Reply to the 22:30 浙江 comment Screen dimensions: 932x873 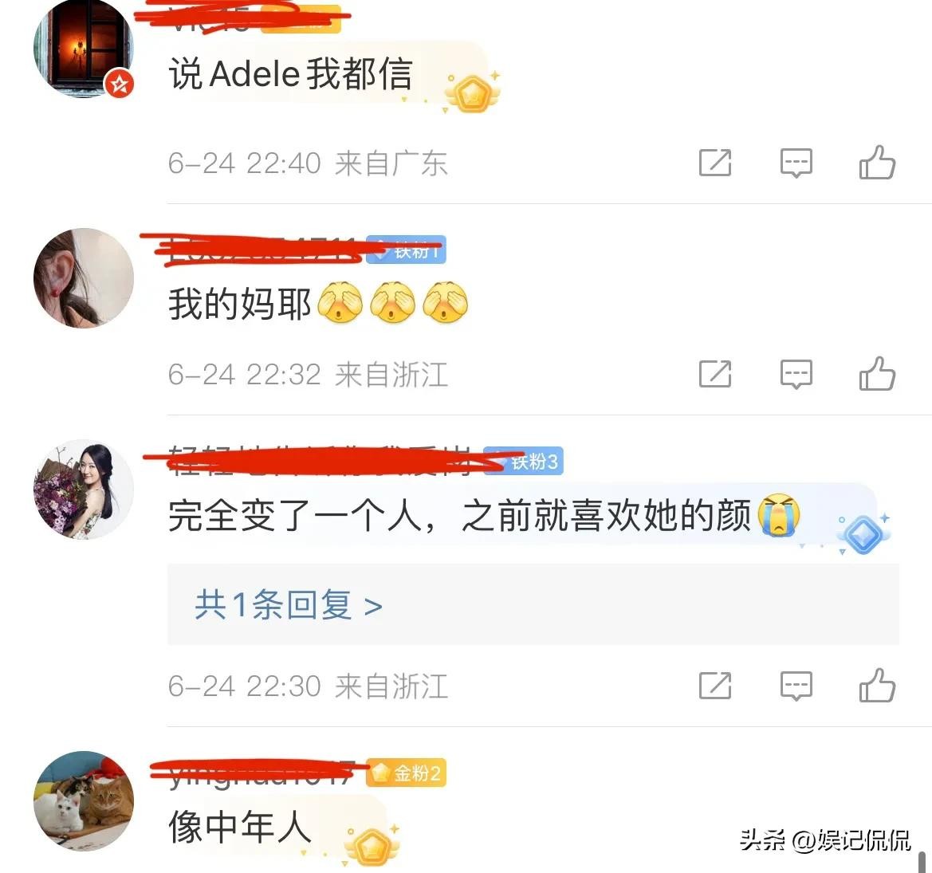[x=796, y=686]
